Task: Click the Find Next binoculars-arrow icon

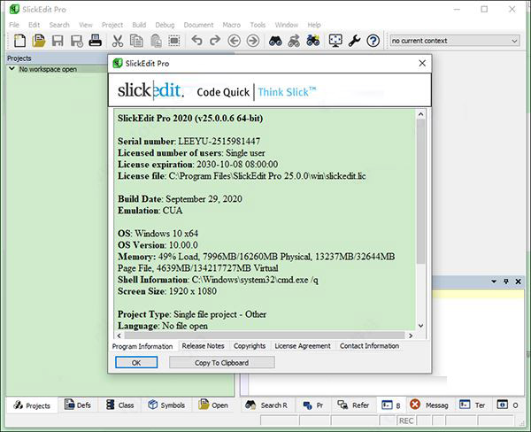Action: [x=294, y=41]
